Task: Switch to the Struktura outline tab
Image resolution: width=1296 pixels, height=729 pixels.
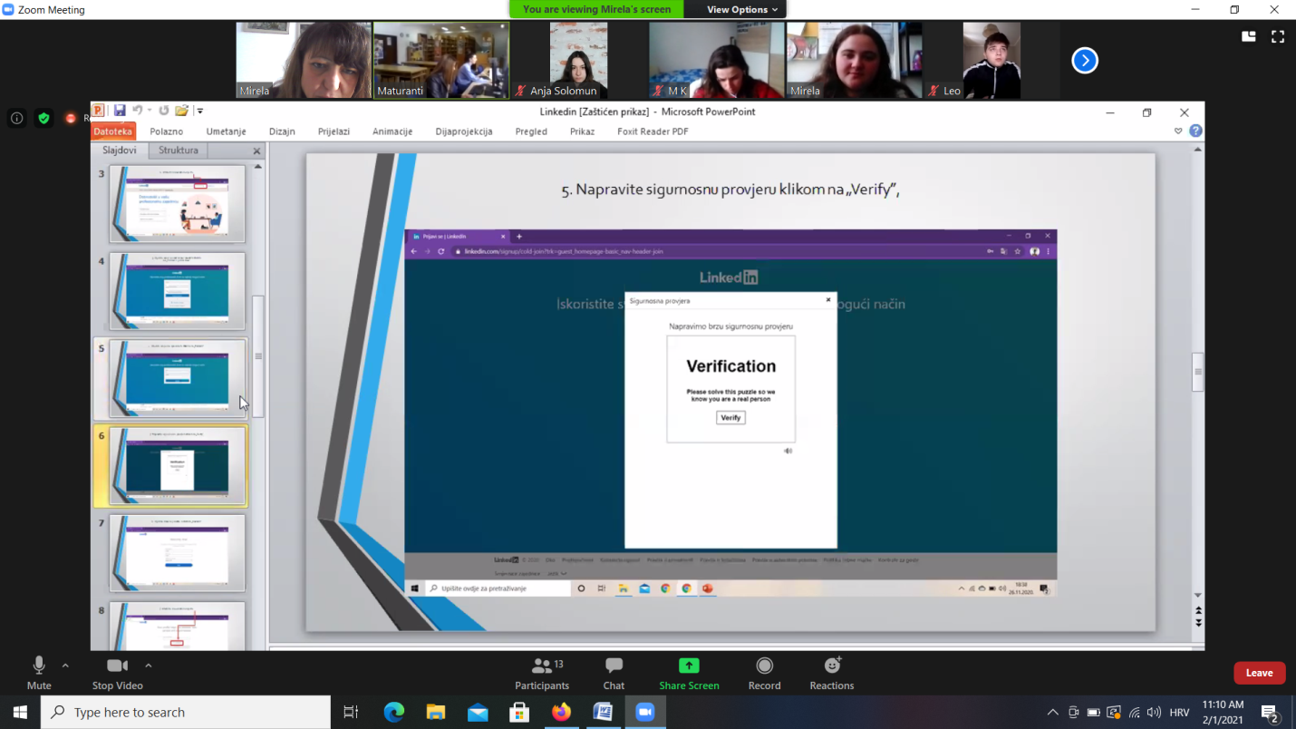Action: 178,151
